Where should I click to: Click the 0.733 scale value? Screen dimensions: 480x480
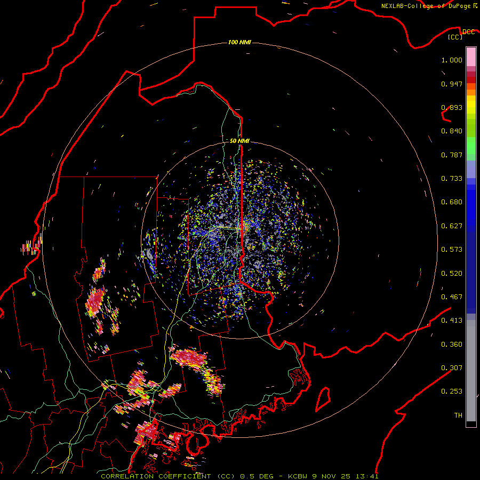[452, 179]
